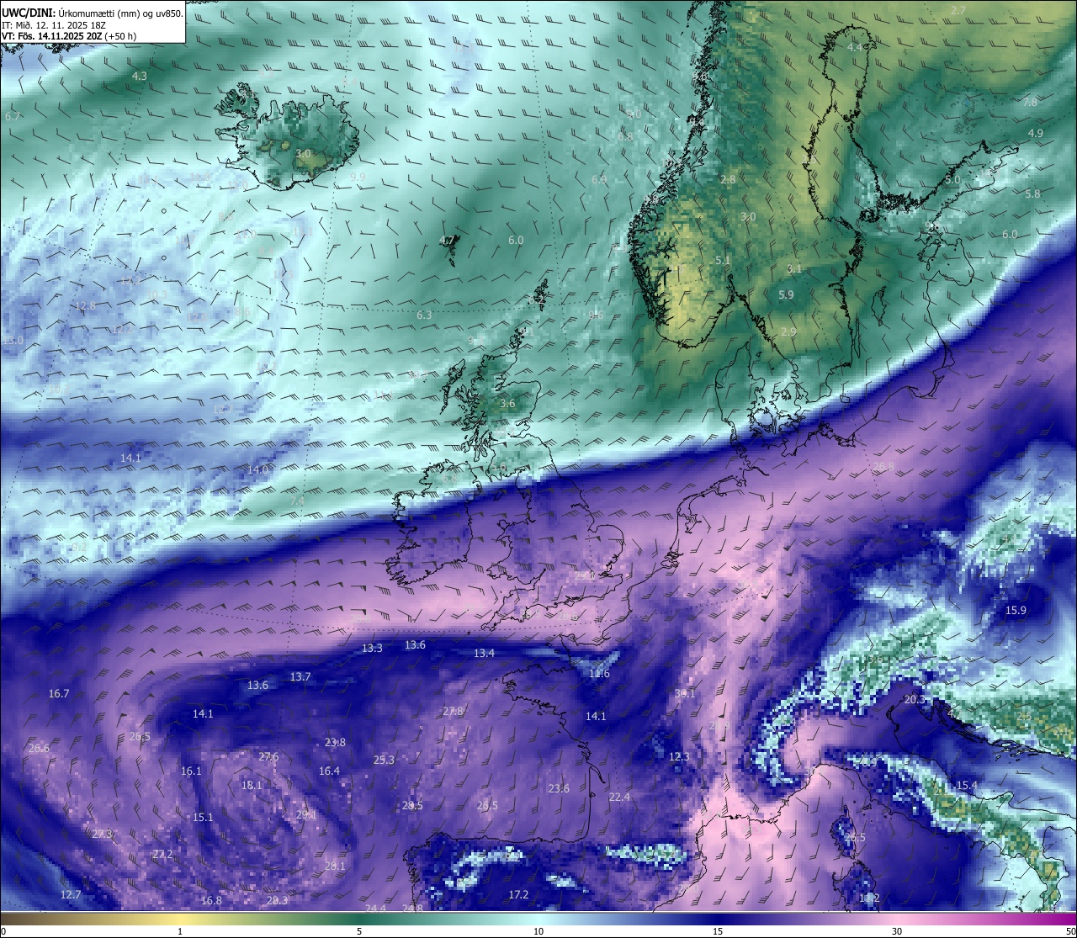
Task: Click the map value '13.3'
Action: [x=372, y=648]
